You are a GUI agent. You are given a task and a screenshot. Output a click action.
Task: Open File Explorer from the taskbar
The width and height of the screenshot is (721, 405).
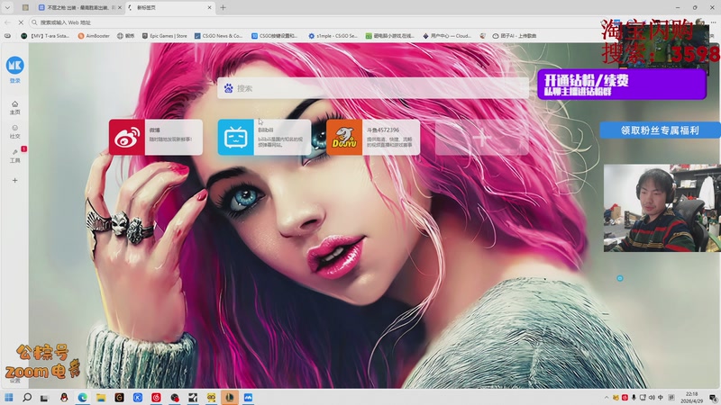click(x=101, y=397)
